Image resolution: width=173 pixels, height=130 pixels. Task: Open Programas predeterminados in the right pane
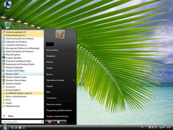[59, 110]
